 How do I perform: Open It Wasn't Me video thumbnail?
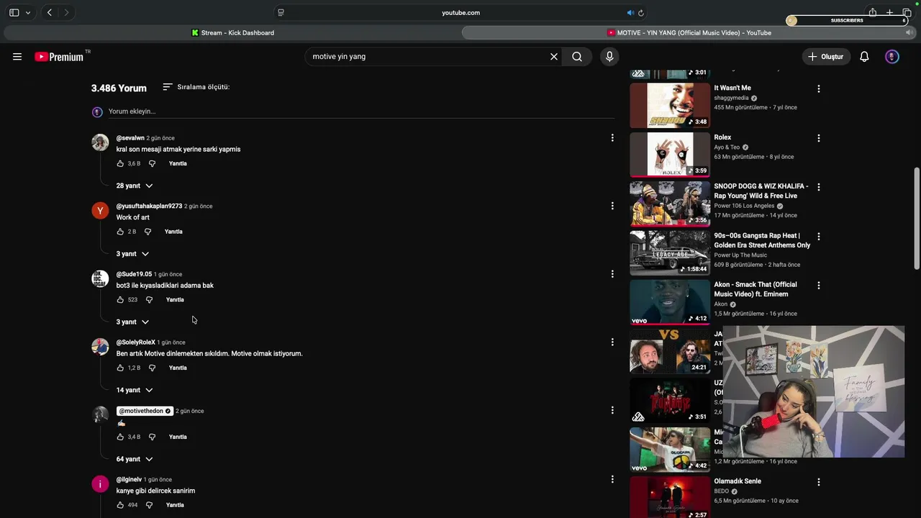(670, 106)
